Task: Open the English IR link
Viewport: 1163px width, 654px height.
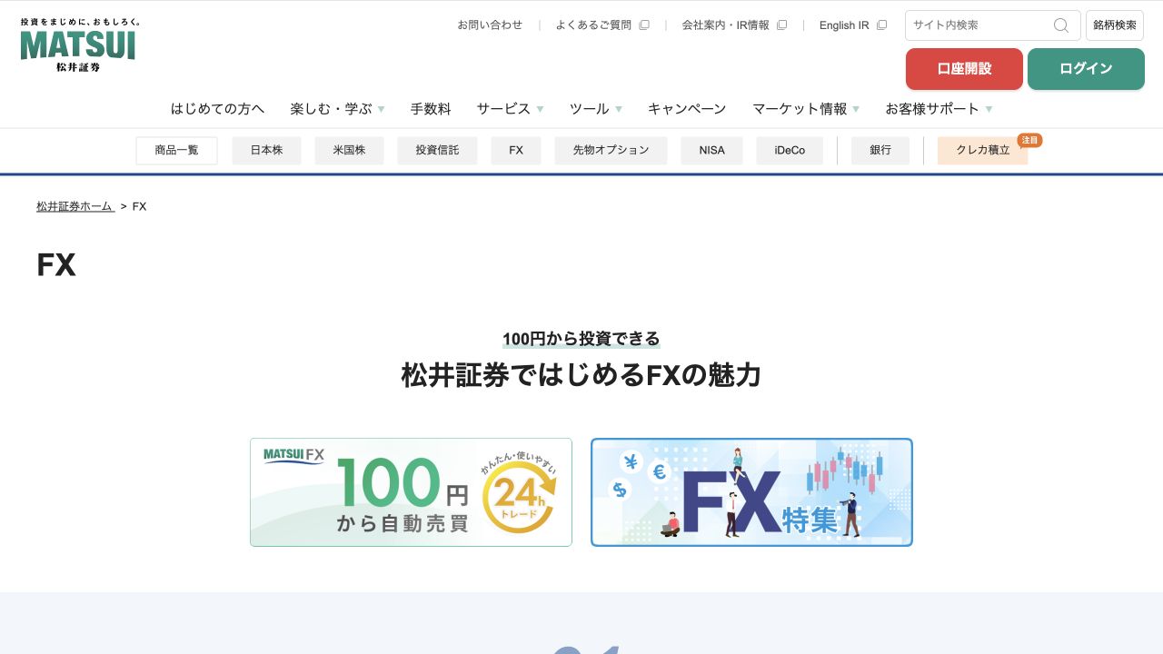Action: (x=844, y=25)
